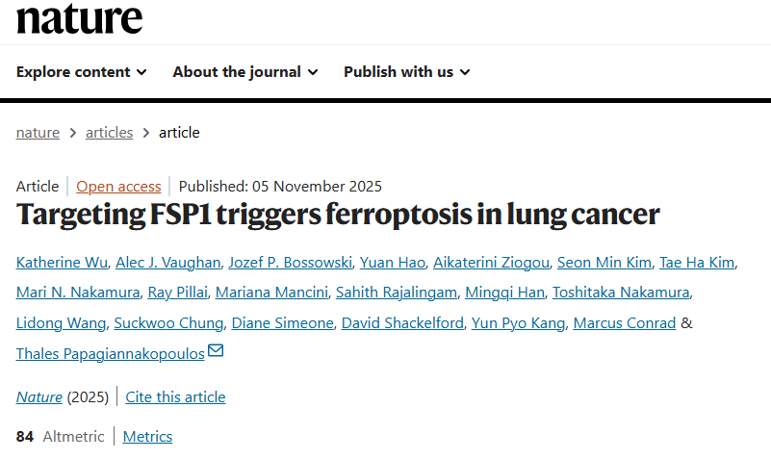Open Cite this article
This screenshot has width=771, height=459.
click(175, 396)
